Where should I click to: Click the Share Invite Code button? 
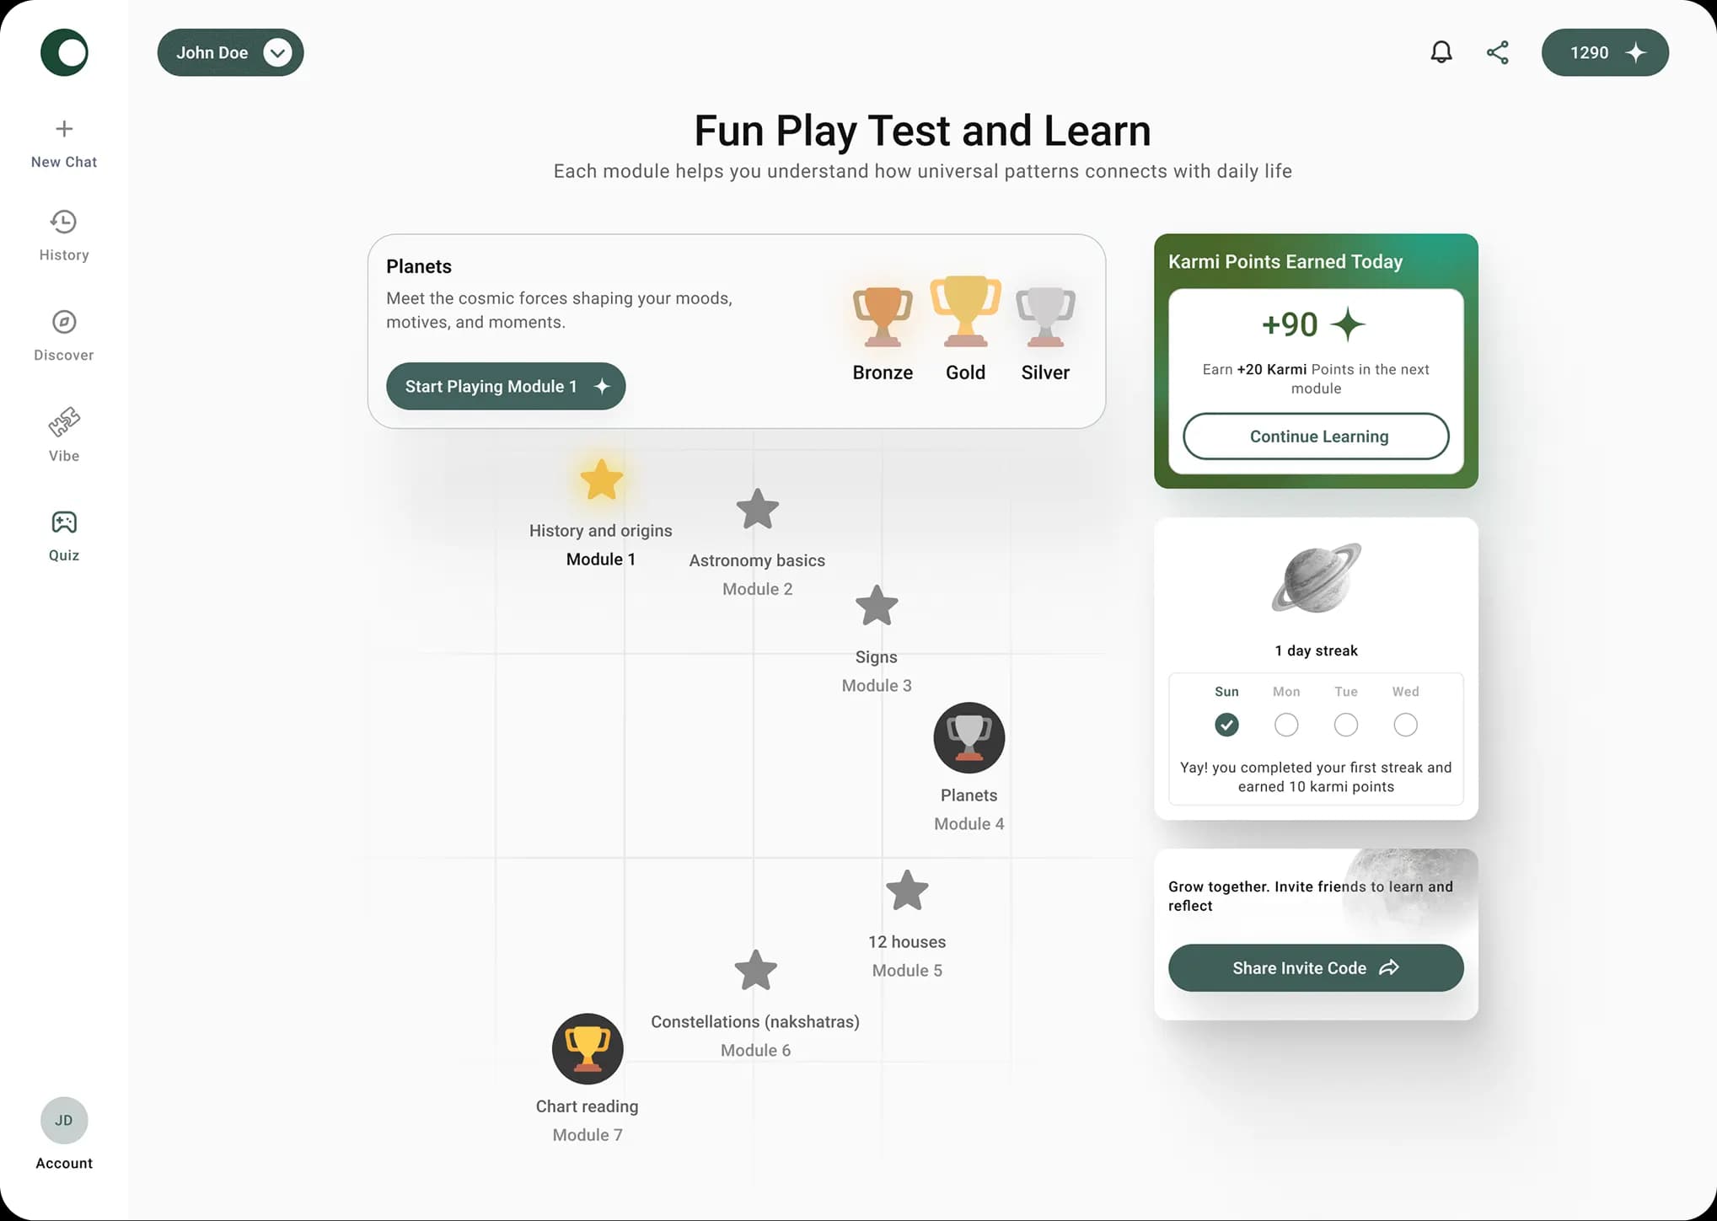[x=1315, y=967]
